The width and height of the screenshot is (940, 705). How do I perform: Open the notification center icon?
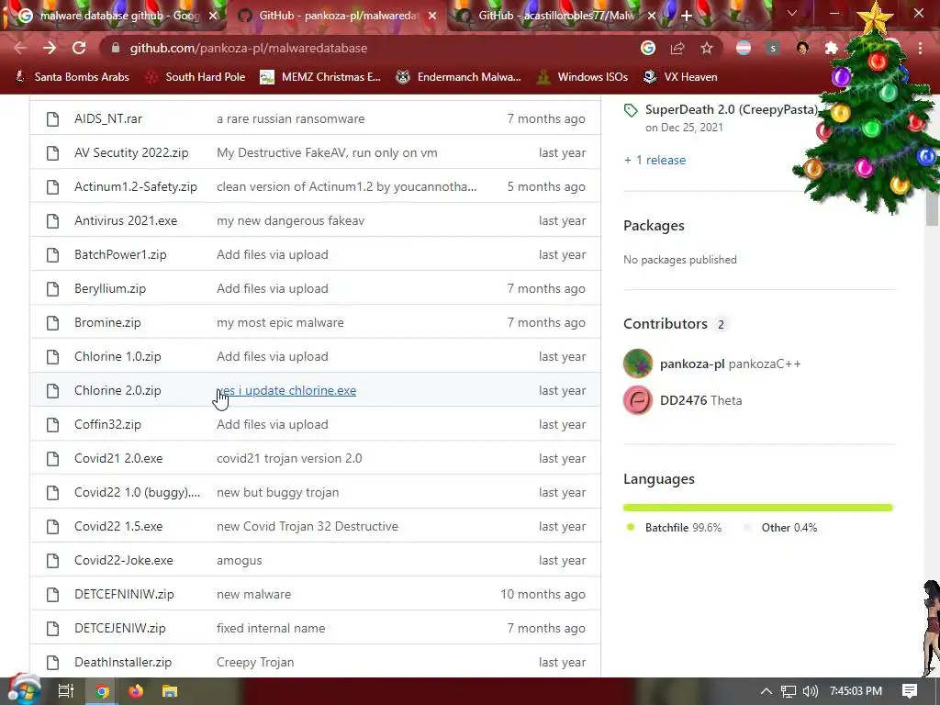click(910, 691)
